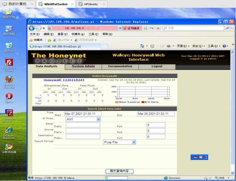The height and width of the screenshot is (181, 236).
Task: Click the RSS feeds icon
Action: coord(152,46)
